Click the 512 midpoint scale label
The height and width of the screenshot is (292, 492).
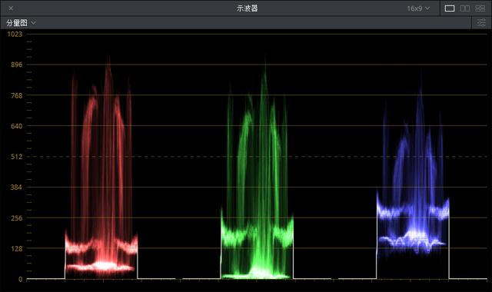click(17, 157)
